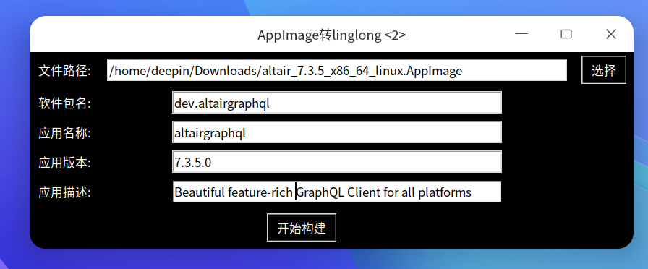Image resolution: width=648 pixels, height=269 pixels.
Task: Click into the 应用版本 field 7.3.5.0
Action: (x=337, y=162)
